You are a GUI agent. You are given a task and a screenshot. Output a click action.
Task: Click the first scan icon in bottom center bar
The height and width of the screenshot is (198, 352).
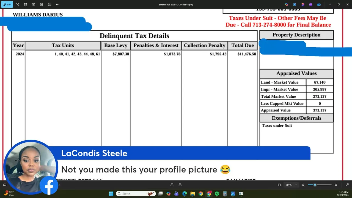click(x=172, y=185)
